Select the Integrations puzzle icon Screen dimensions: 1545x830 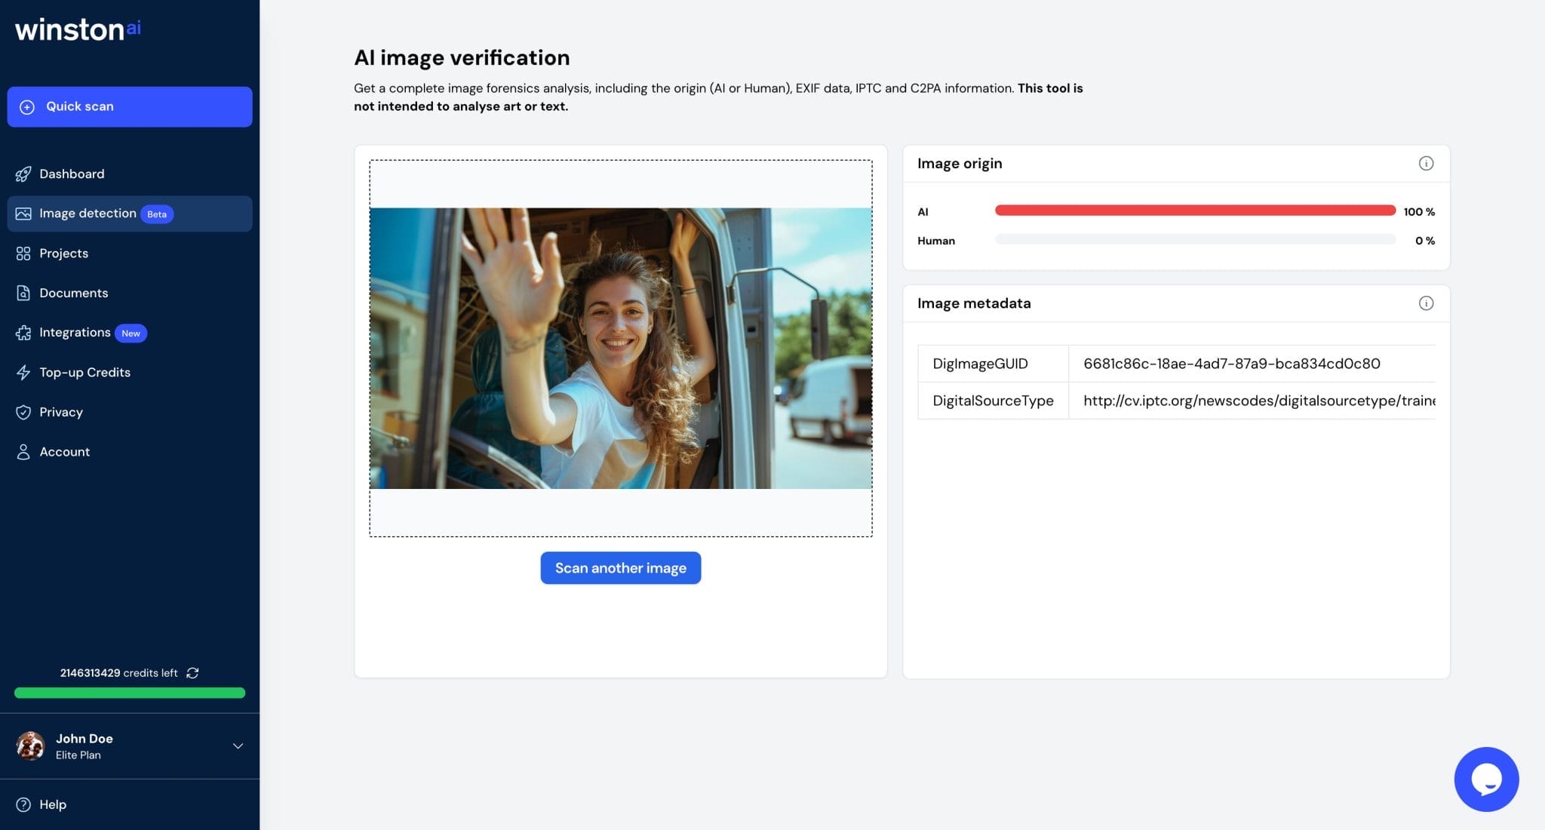click(23, 333)
